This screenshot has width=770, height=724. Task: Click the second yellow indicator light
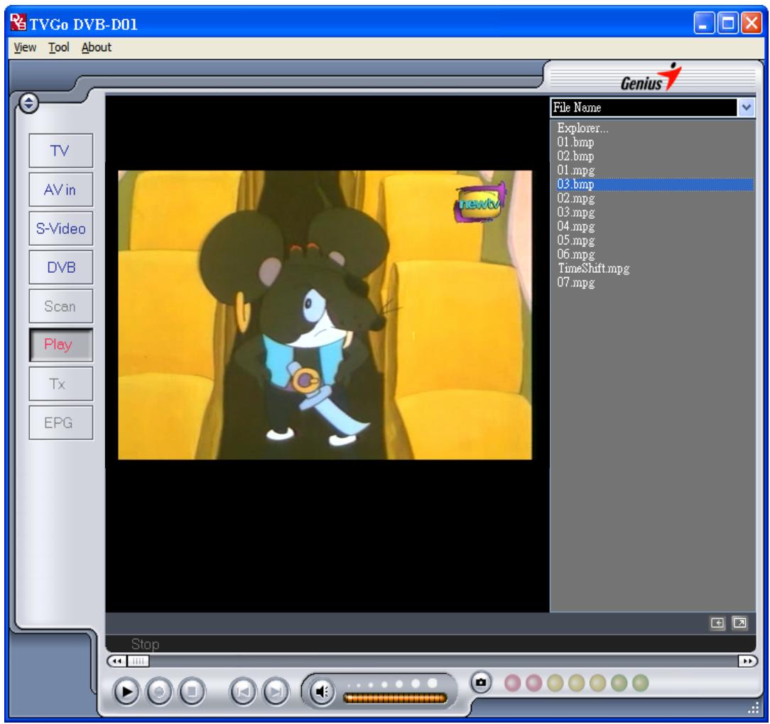pos(576,683)
